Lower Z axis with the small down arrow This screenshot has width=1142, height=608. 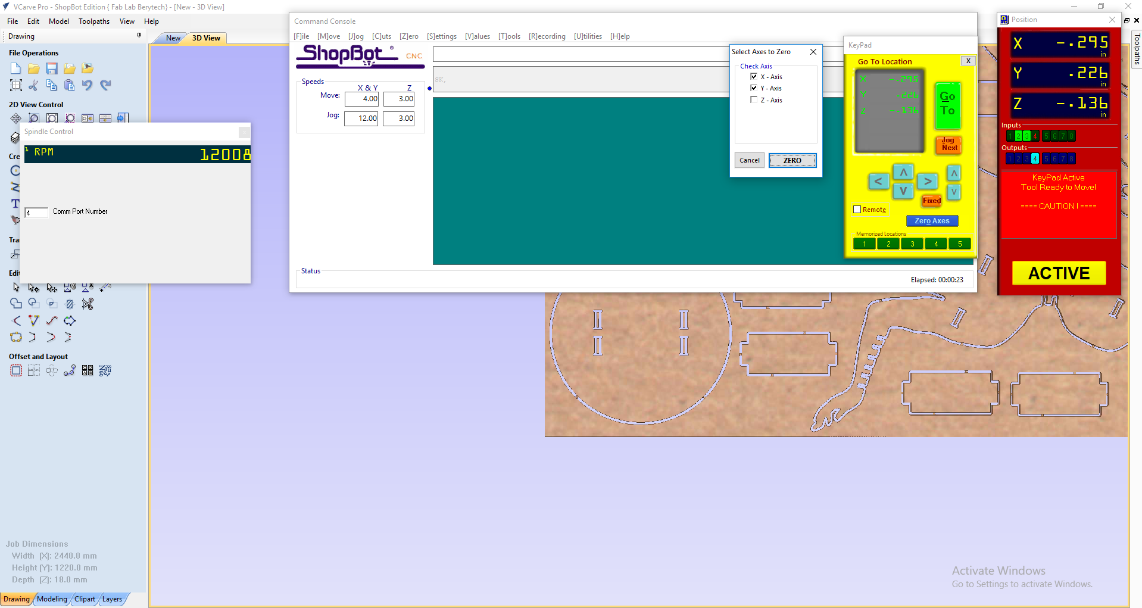pyautogui.click(x=954, y=192)
